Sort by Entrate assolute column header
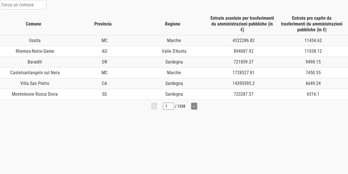348x174 pixels. click(242, 24)
